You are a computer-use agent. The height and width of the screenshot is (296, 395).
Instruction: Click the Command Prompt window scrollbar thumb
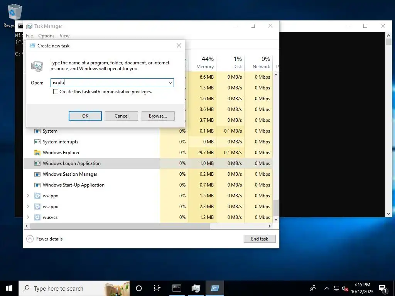tap(388, 42)
